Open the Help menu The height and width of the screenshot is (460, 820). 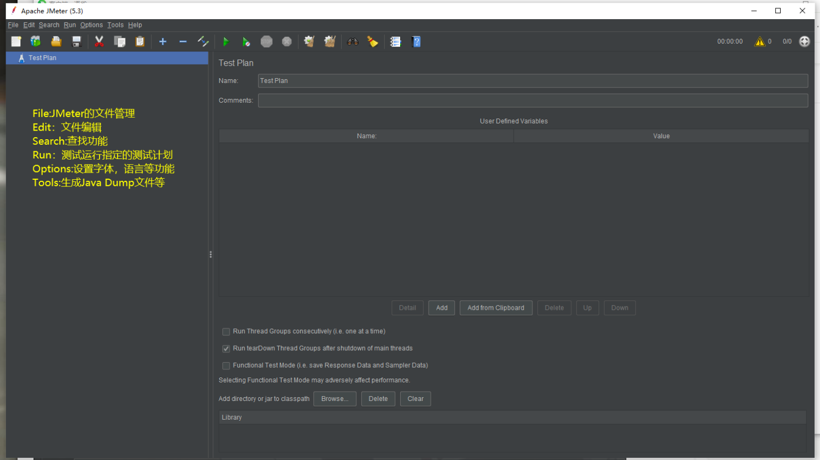[x=135, y=25]
